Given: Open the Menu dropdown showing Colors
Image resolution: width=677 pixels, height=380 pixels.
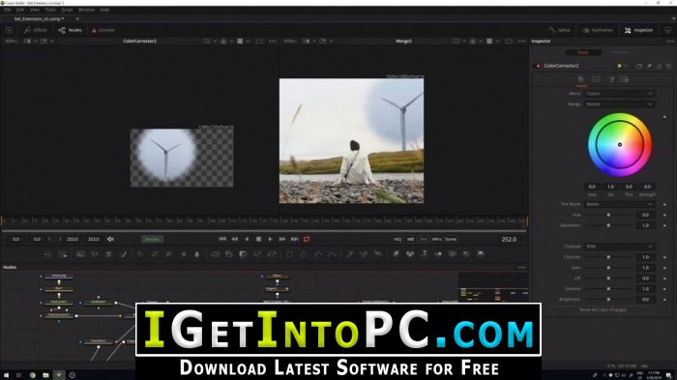Looking at the screenshot, I should point(620,94).
